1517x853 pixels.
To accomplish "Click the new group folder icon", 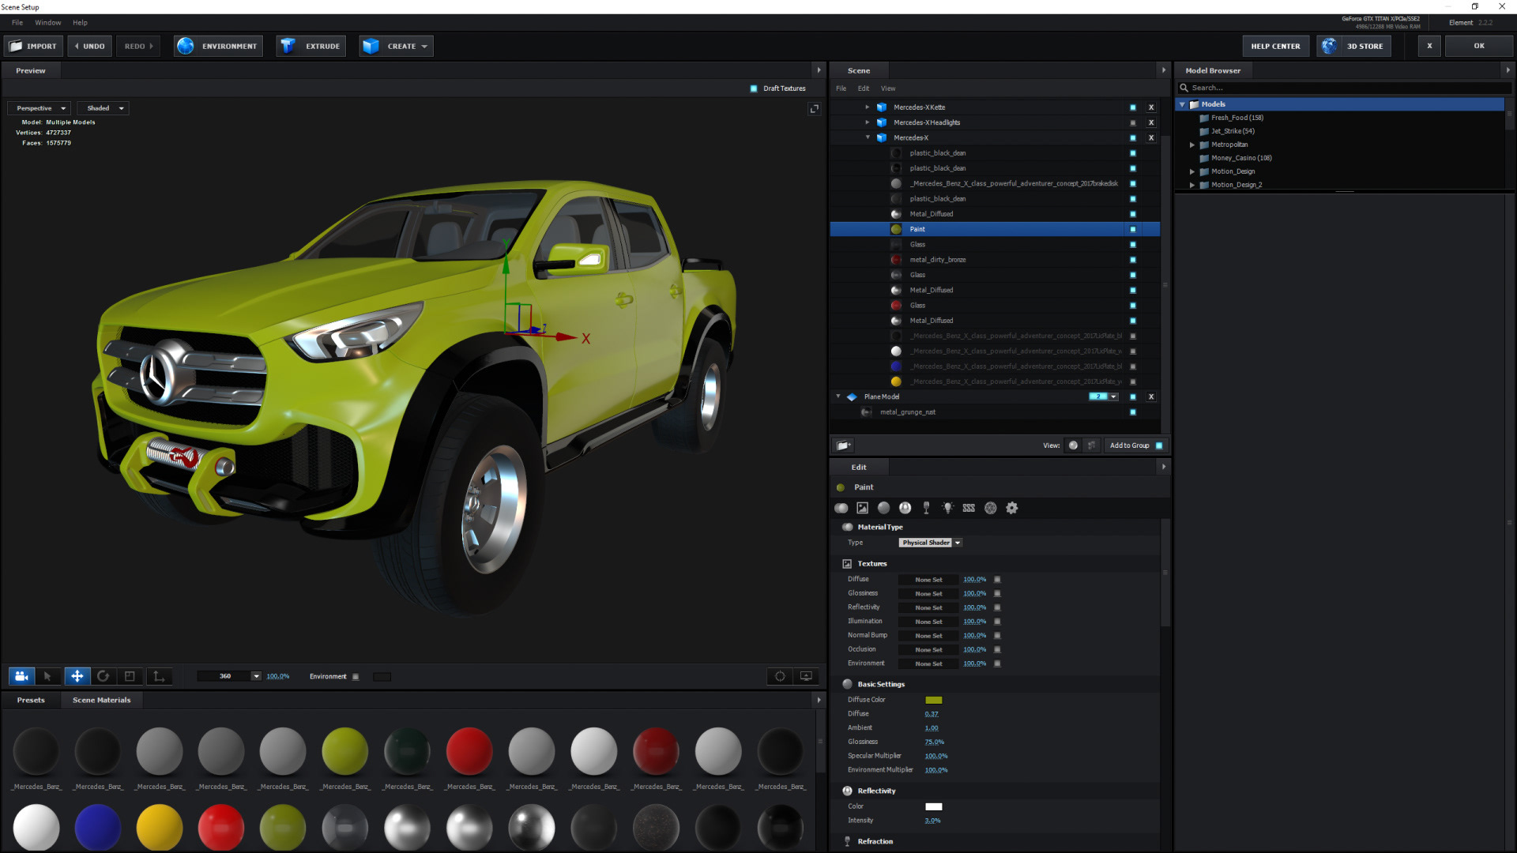I will (x=843, y=445).
